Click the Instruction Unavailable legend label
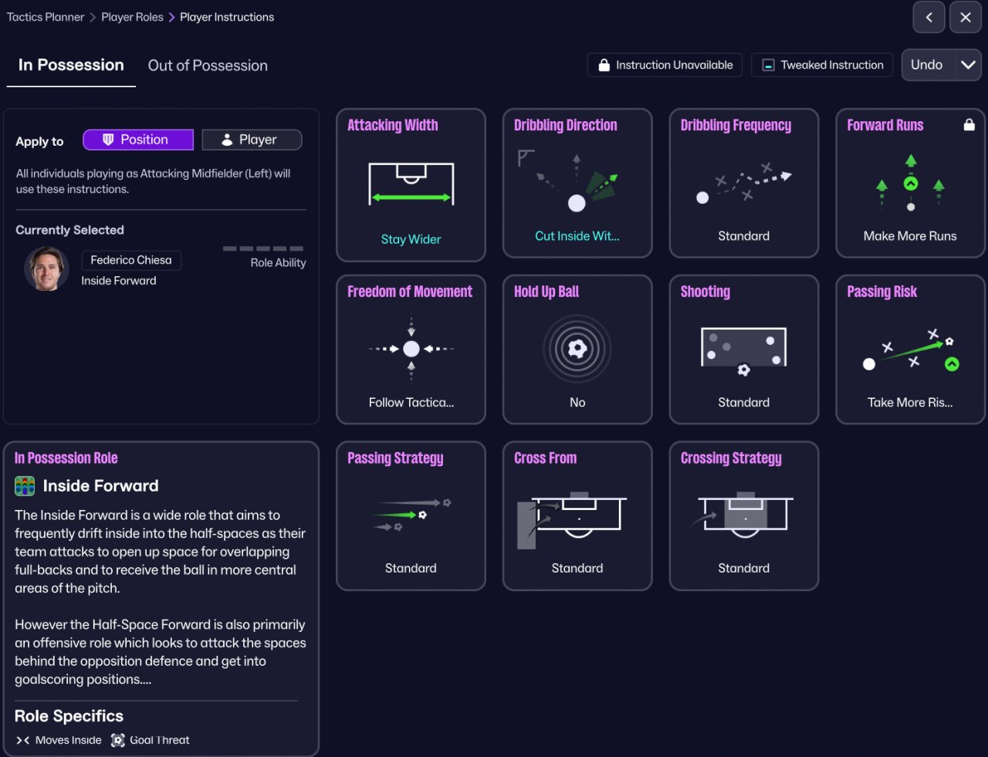The width and height of the screenshot is (988, 757). (675, 66)
